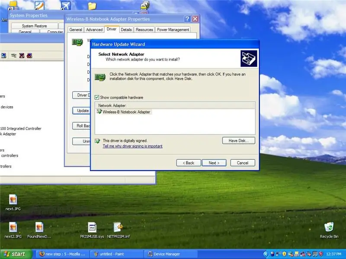Select the Driver tab in Adapter Properties

coord(112,29)
